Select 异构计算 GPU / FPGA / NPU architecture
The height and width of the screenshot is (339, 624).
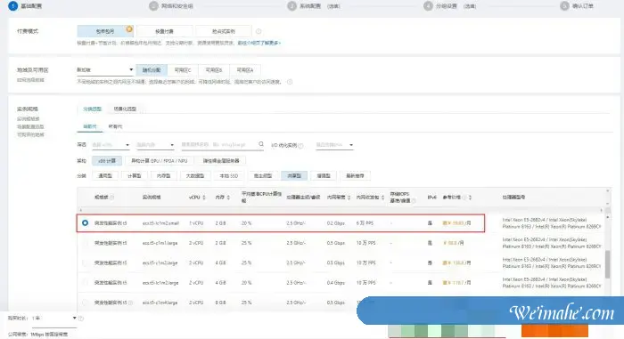[x=160, y=160]
